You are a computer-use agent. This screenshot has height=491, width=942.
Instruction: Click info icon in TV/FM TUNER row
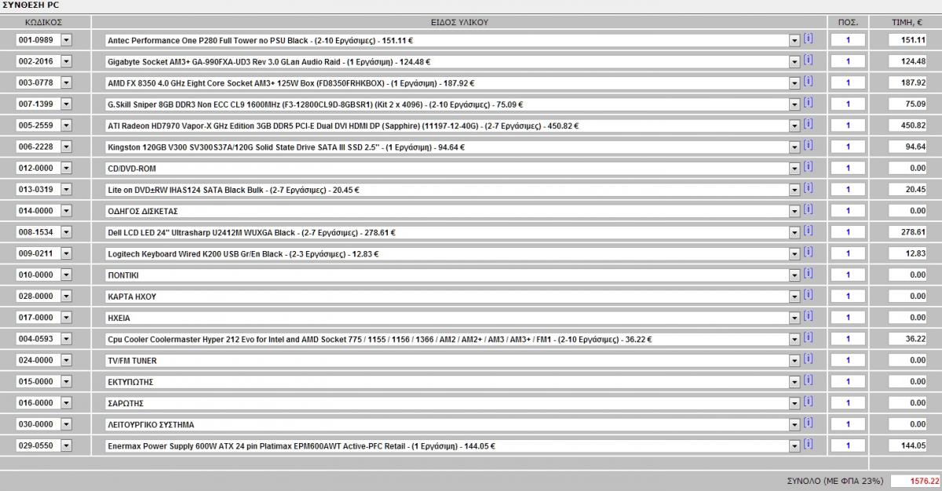[x=808, y=358]
